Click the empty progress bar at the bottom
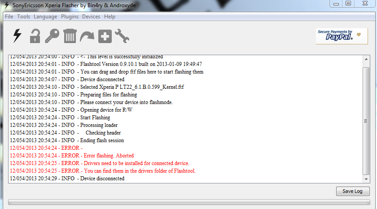377x209 pixels. pyautogui.click(x=189, y=202)
